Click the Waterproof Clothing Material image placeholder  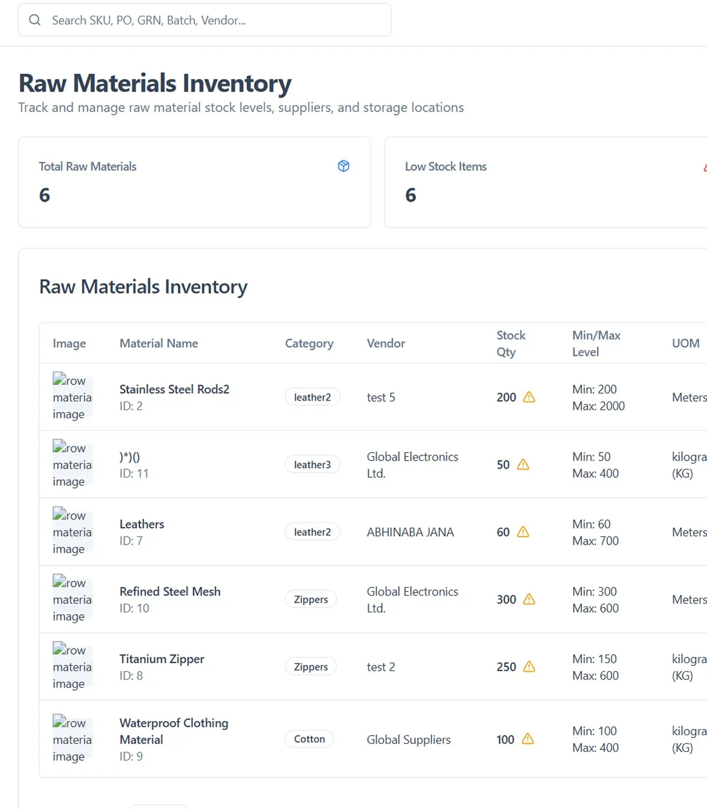[72, 739]
